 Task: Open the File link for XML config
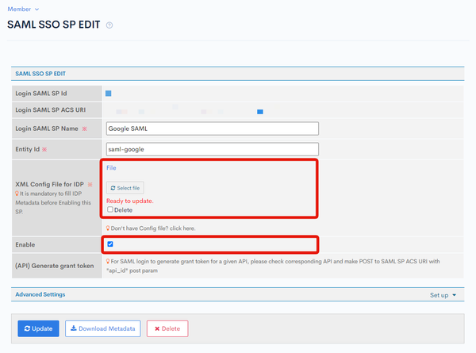click(111, 168)
